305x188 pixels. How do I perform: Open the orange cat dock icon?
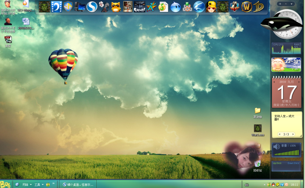click(x=116, y=7)
